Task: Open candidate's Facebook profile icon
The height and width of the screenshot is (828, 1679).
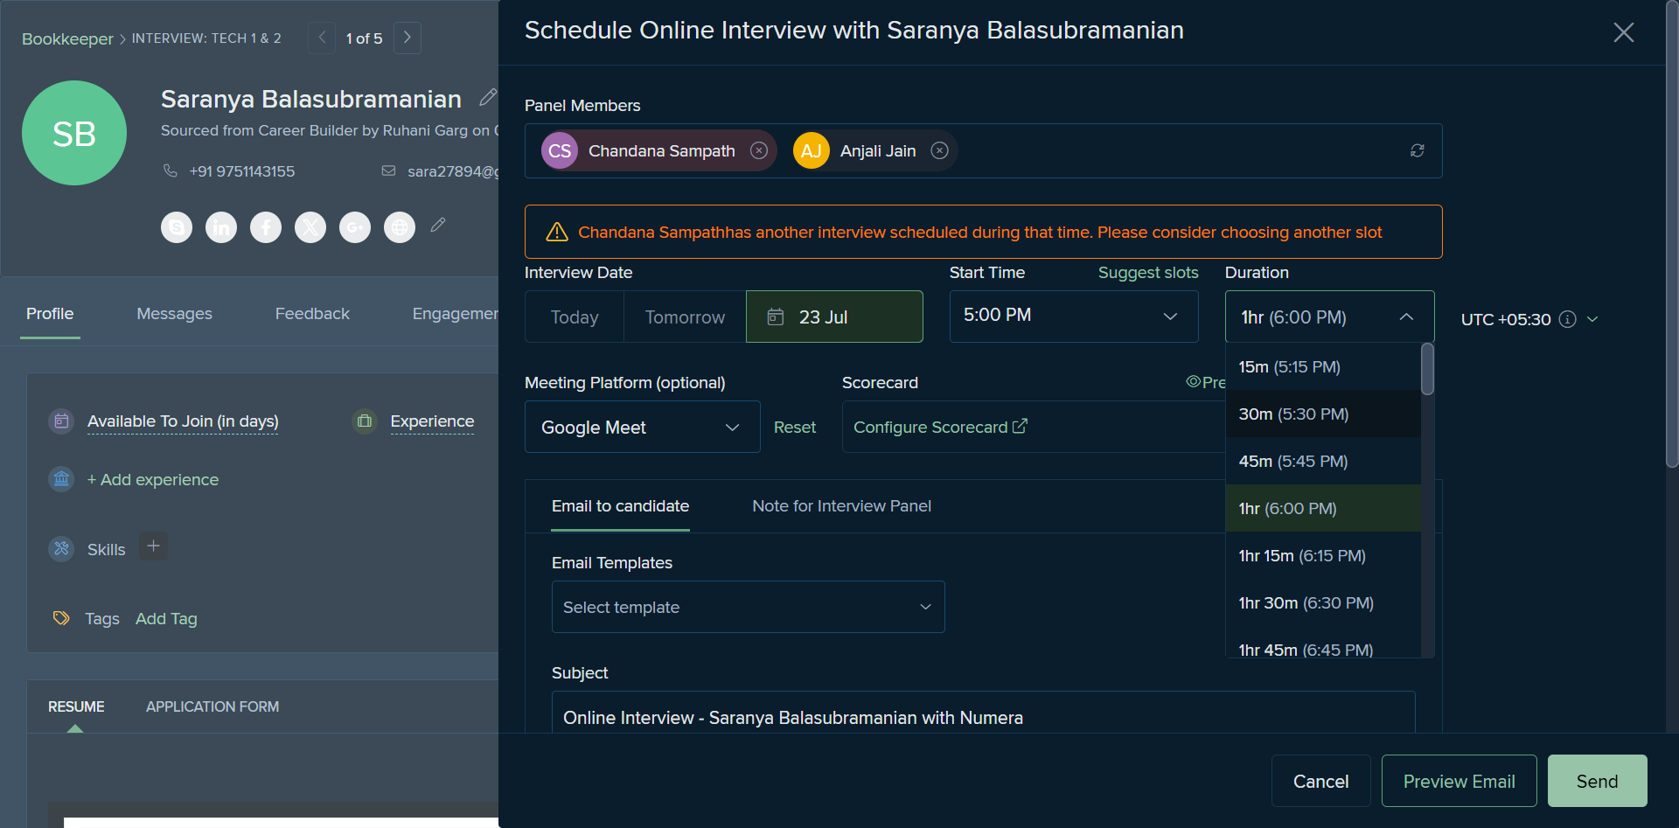Action: pyautogui.click(x=266, y=227)
